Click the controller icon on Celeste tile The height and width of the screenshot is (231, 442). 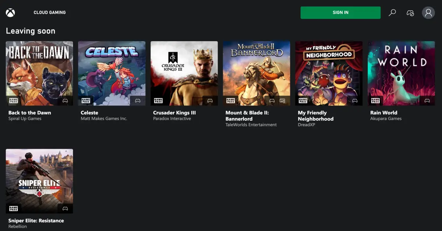click(x=138, y=101)
